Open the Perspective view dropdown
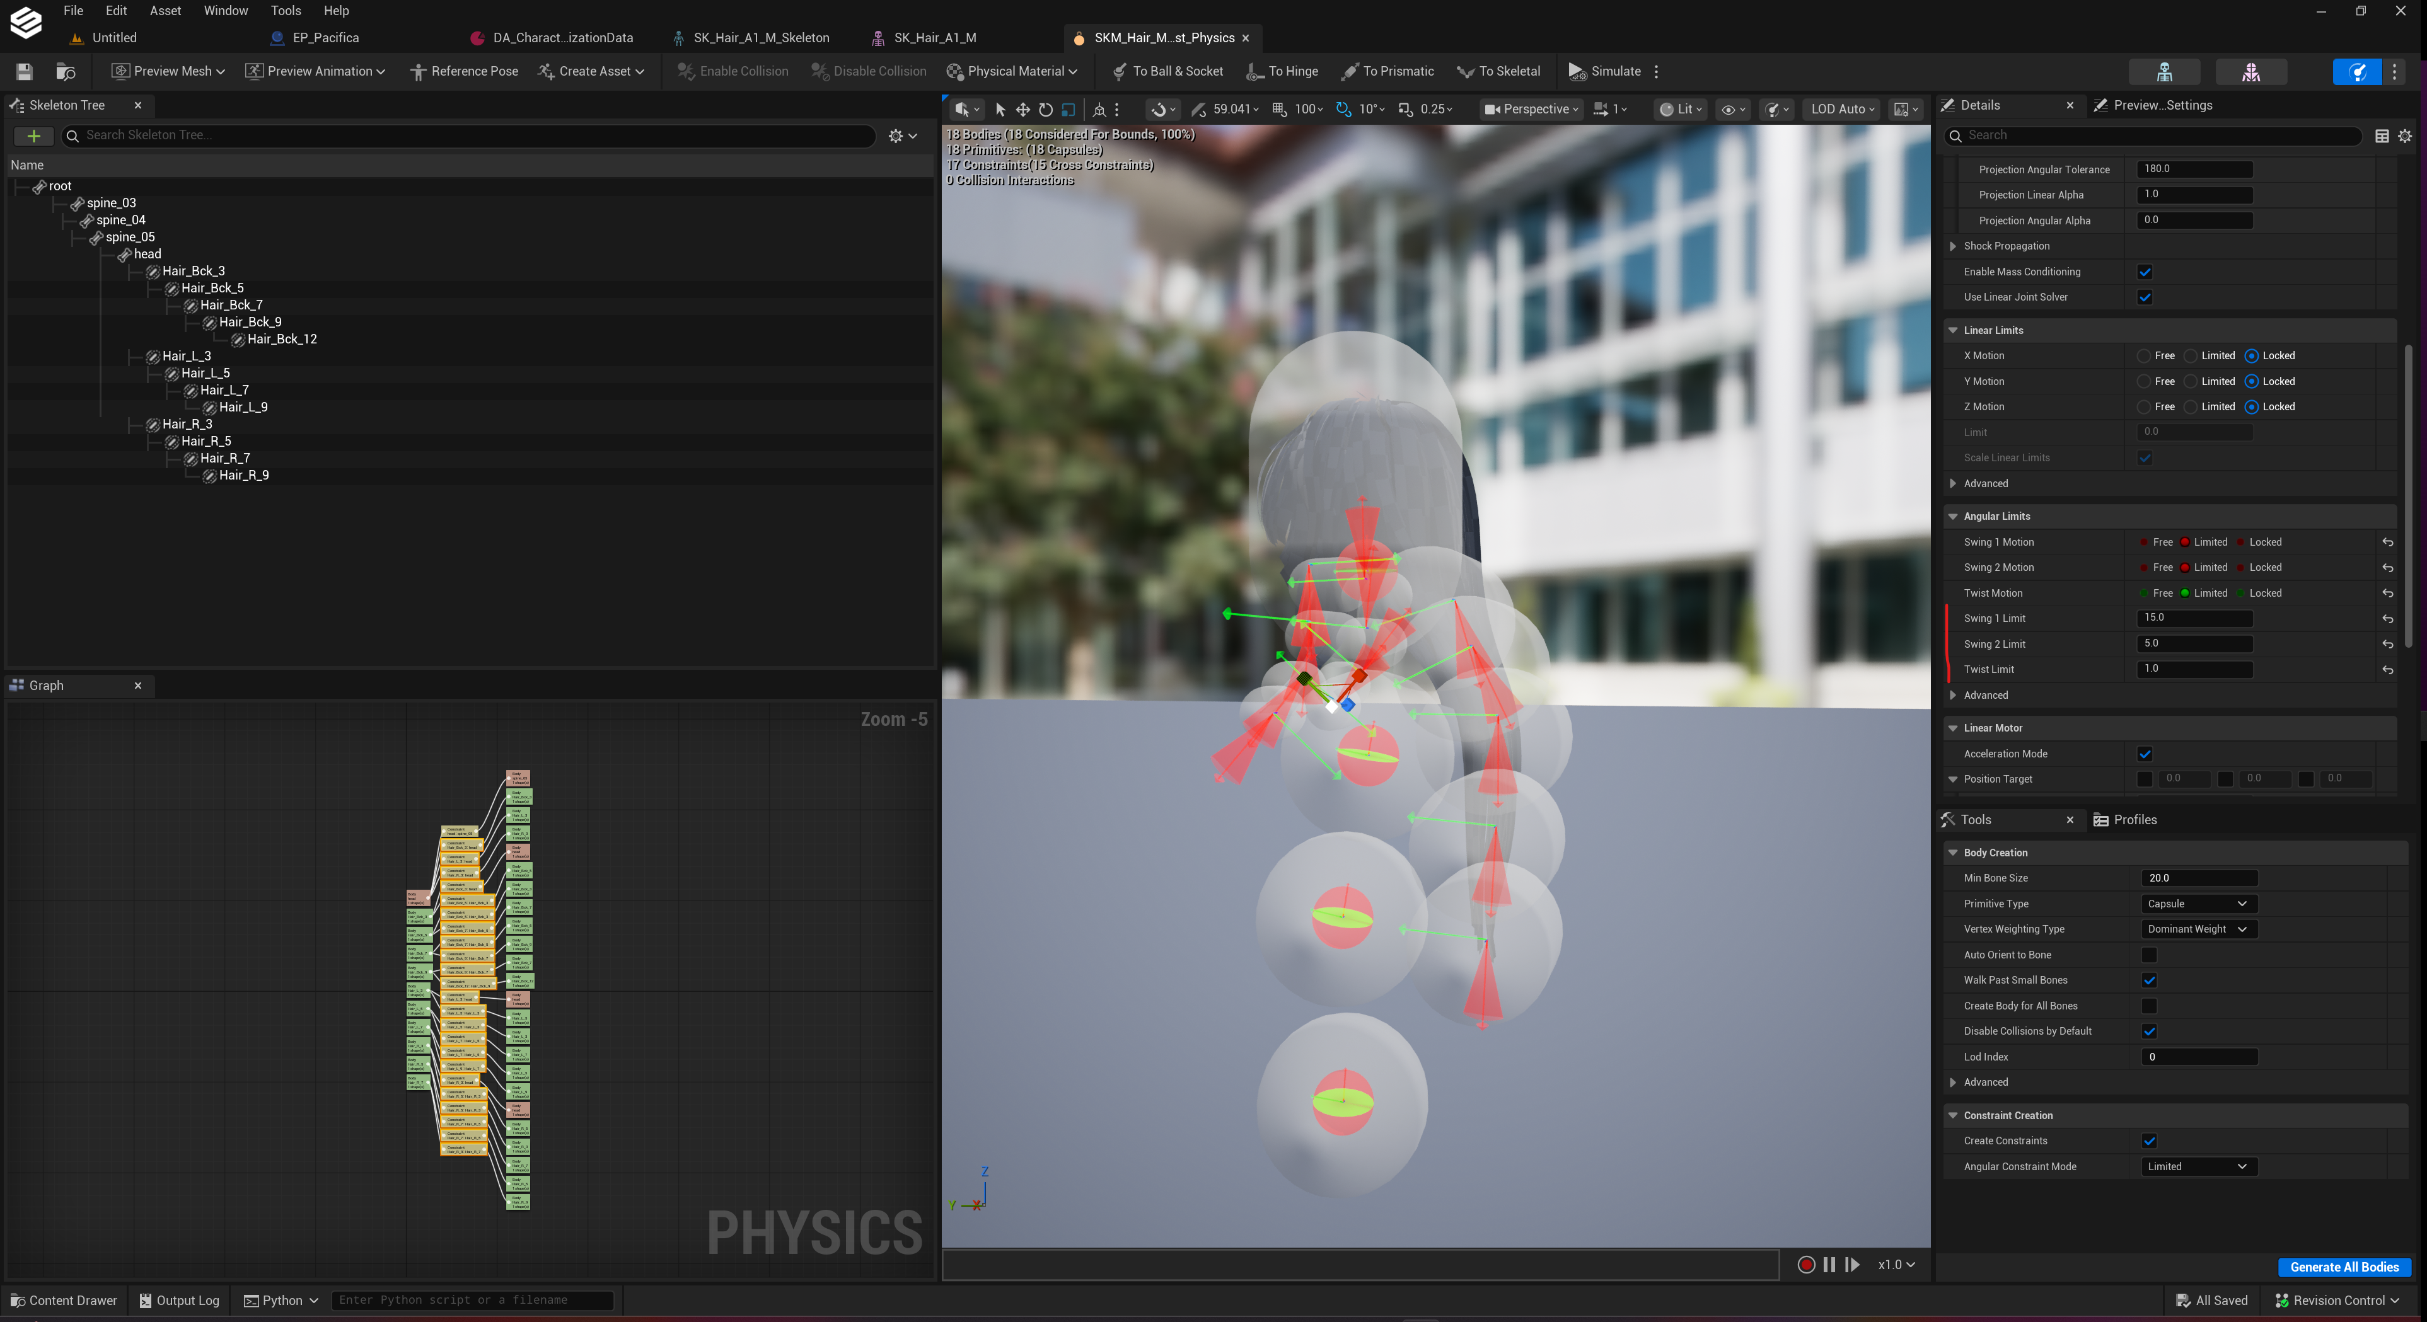Viewport: 2427px width, 1322px height. pos(1530,109)
